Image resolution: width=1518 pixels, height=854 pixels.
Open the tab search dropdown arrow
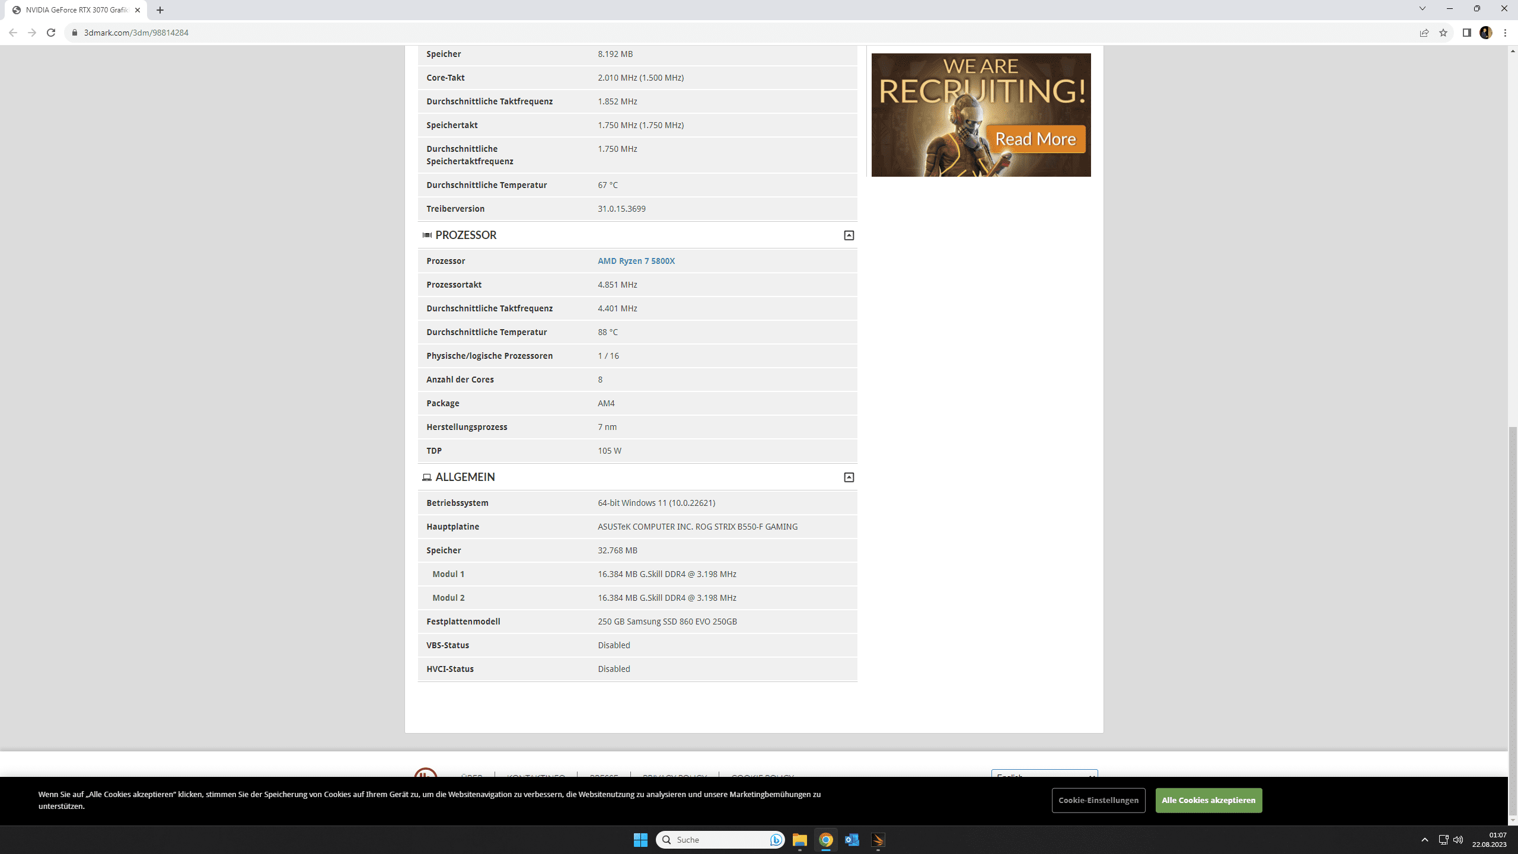click(x=1422, y=9)
